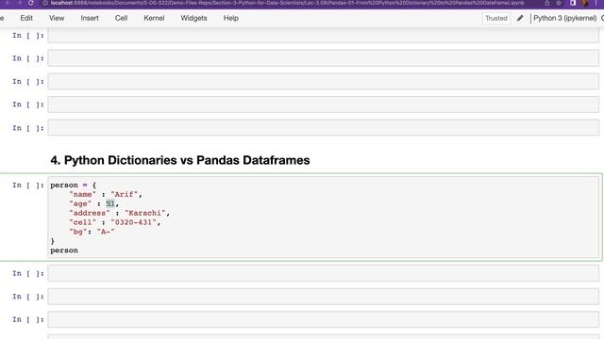Screen dimensions: 604x339
Task: Click the heading Python Dictionaries vs Pandas Dataframes
Action: pos(180,160)
